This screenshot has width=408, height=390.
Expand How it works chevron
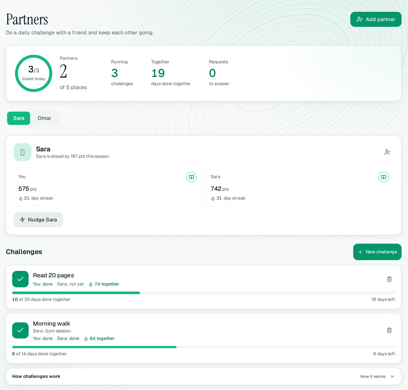392,376
